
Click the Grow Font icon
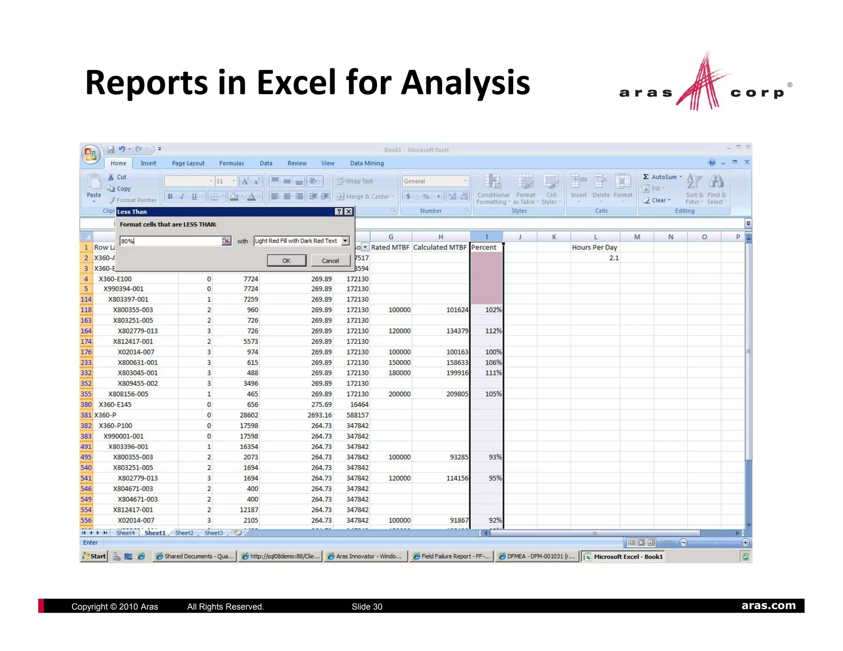pos(245,181)
